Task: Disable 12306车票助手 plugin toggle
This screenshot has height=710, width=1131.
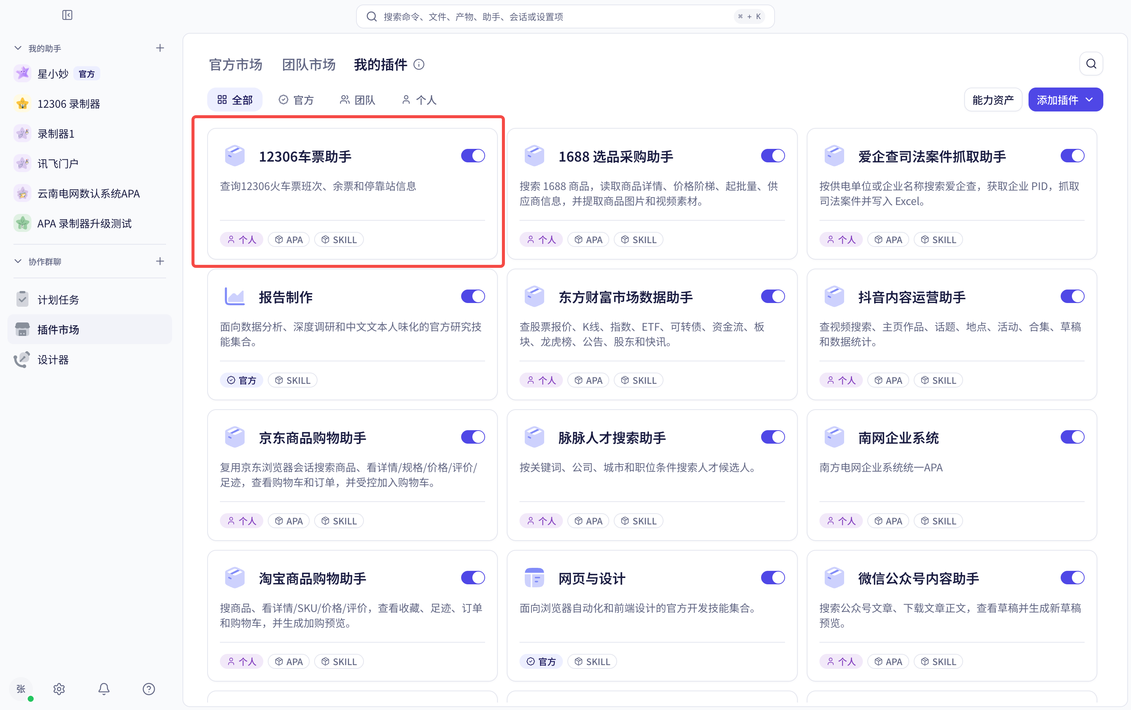Action: click(473, 156)
